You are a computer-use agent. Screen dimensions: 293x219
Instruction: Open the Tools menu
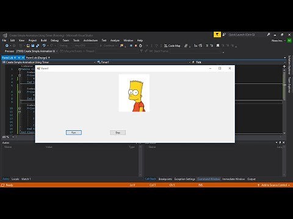pos(76,40)
